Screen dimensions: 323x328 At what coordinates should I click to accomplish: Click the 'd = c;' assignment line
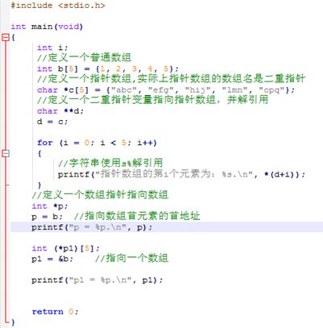tap(52, 122)
